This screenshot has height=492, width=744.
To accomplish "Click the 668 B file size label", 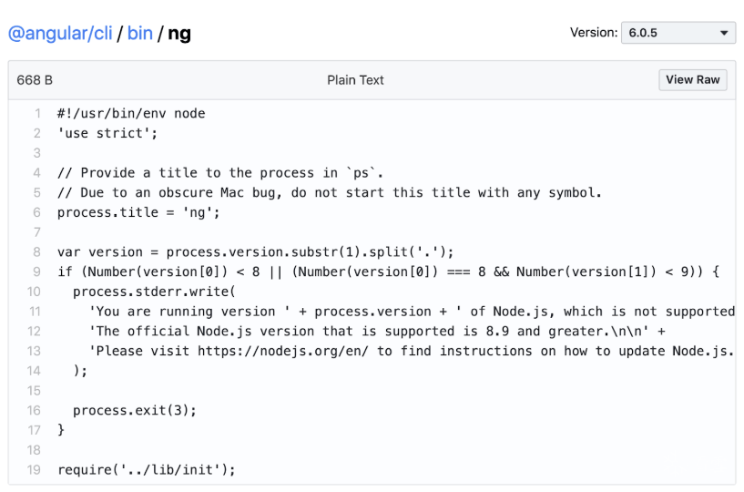I will click(35, 80).
